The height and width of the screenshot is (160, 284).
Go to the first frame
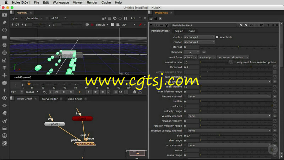pos(56,92)
